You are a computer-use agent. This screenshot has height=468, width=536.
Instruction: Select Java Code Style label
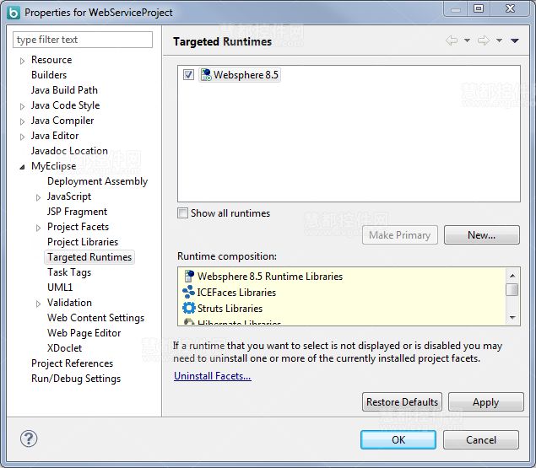point(65,105)
